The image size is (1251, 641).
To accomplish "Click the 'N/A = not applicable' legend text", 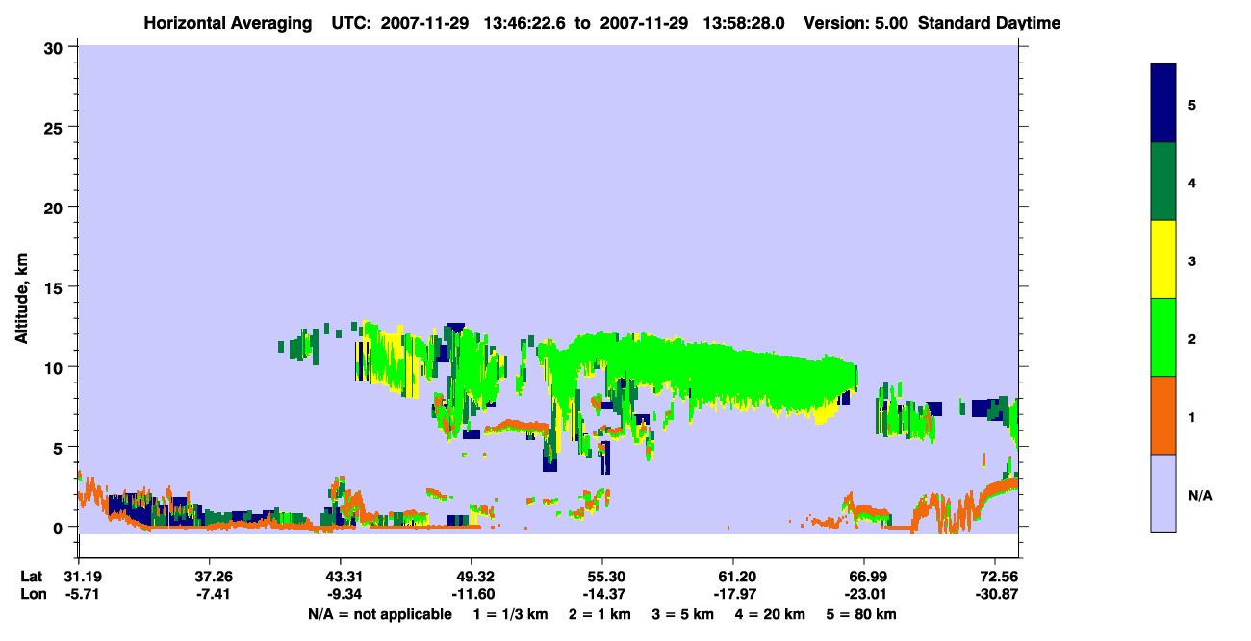I will coord(380,614).
